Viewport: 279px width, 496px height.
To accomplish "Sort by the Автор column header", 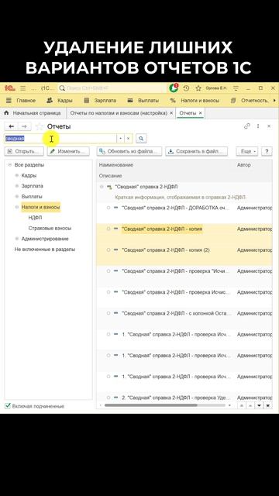I will (x=244, y=165).
